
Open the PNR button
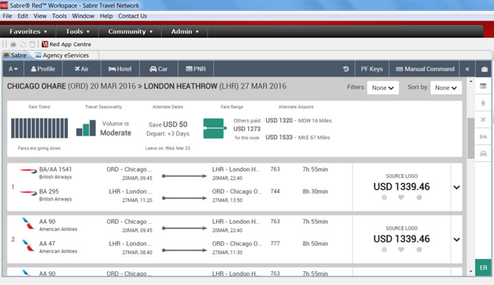click(196, 69)
